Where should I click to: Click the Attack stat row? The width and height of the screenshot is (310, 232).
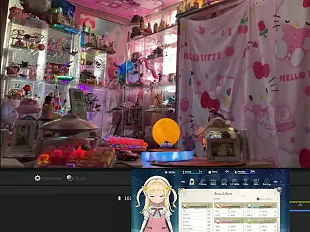pyautogui.click(x=196, y=215)
